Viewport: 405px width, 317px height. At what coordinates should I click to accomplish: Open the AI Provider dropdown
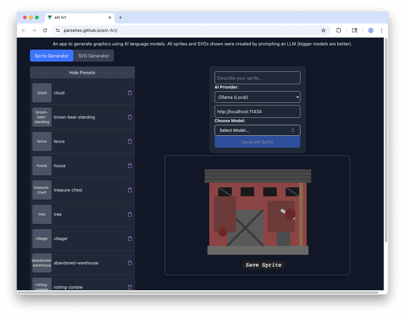[x=257, y=97]
